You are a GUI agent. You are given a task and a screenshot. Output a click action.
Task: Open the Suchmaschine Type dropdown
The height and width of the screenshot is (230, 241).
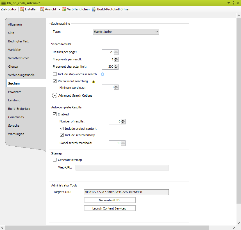(126, 32)
